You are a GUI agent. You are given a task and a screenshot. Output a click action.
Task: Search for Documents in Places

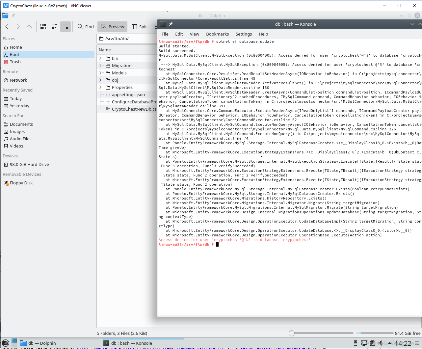pos(48,124)
